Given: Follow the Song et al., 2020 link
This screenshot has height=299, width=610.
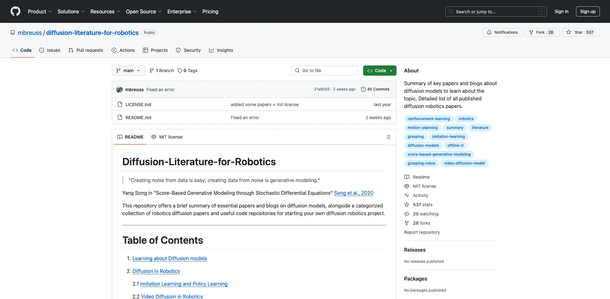Looking at the screenshot, I should tap(354, 193).
